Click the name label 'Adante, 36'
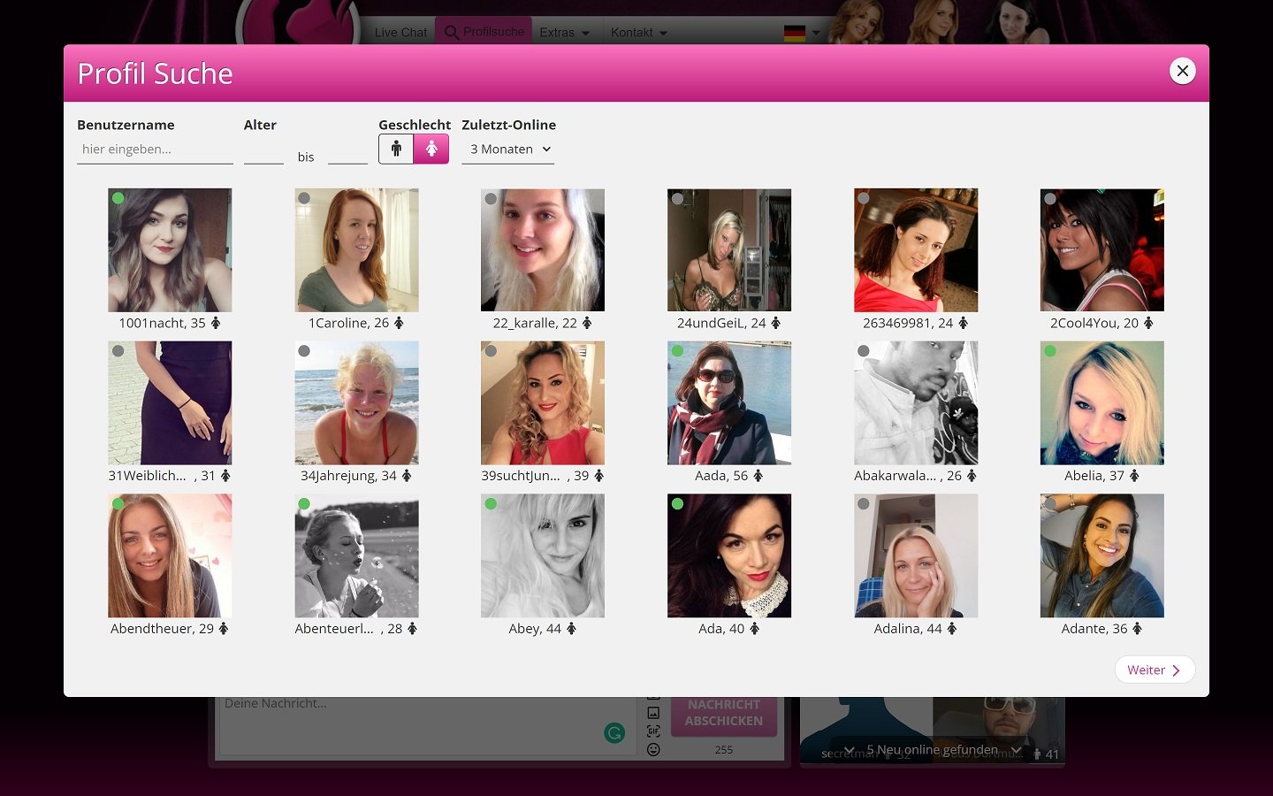Viewport: 1273px width, 796px height. 1094,629
